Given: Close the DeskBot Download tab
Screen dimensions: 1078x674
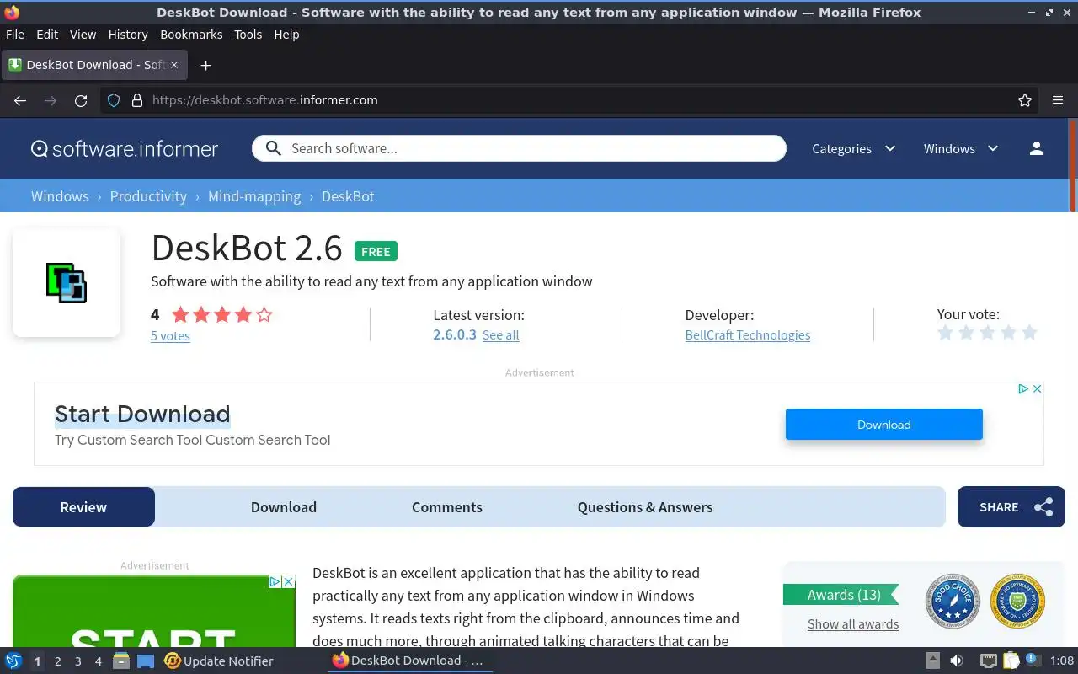Looking at the screenshot, I should (174, 65).
